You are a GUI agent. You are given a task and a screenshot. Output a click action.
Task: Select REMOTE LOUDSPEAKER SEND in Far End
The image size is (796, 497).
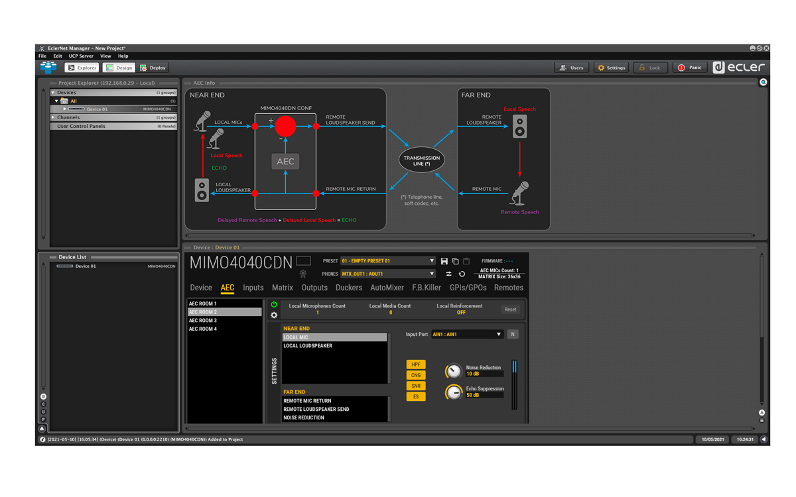coord(334,410)
